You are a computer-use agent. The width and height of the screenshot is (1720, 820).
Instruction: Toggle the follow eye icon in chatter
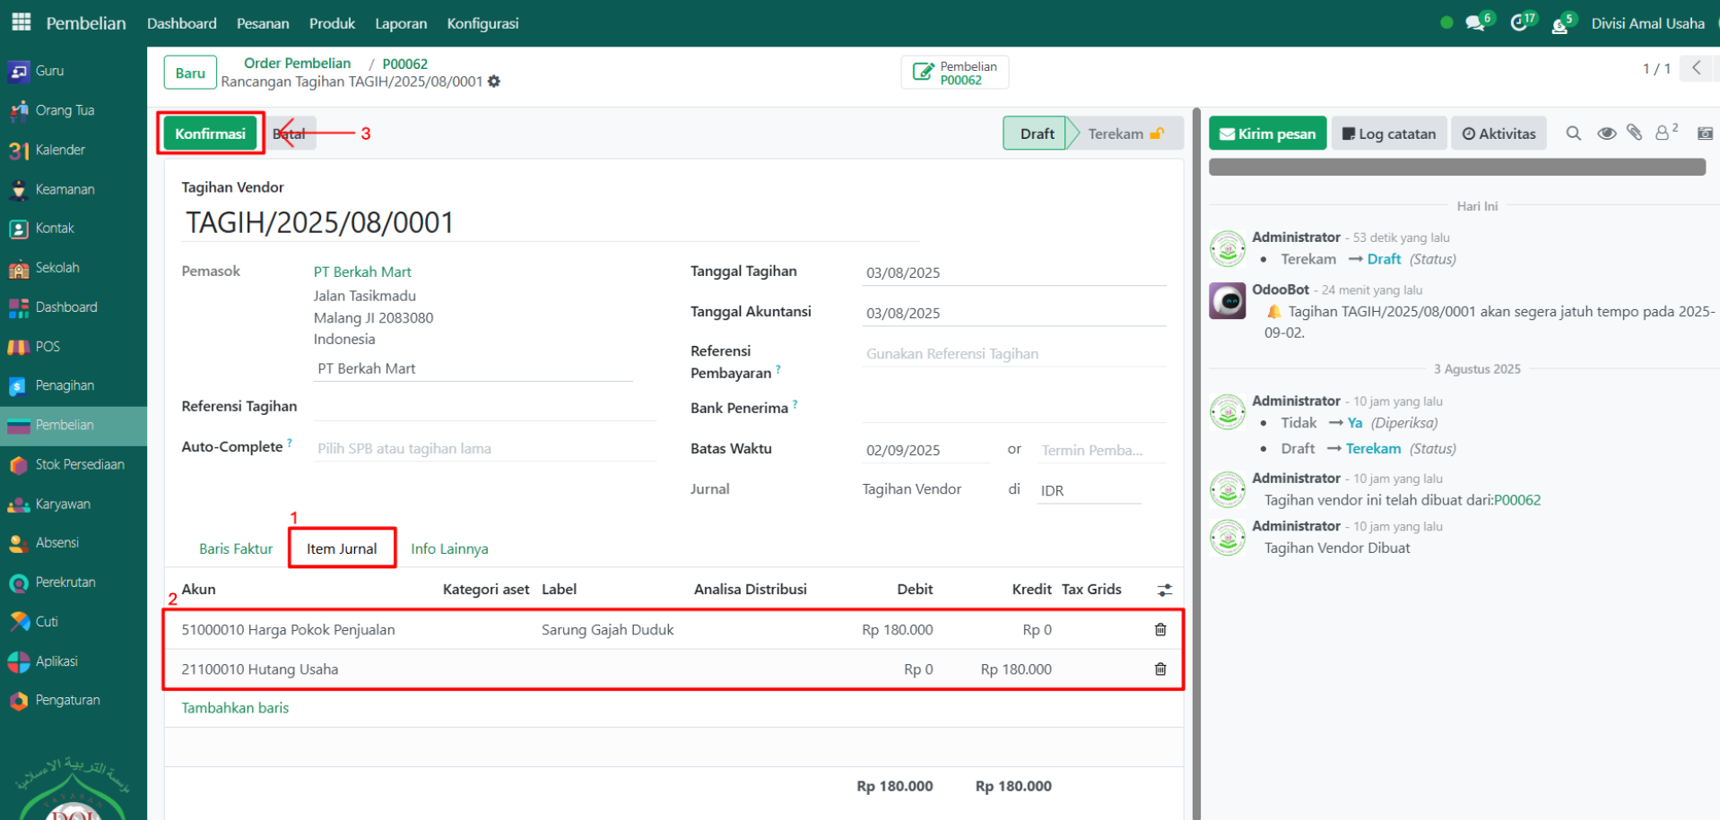[x=1606, y=134]
